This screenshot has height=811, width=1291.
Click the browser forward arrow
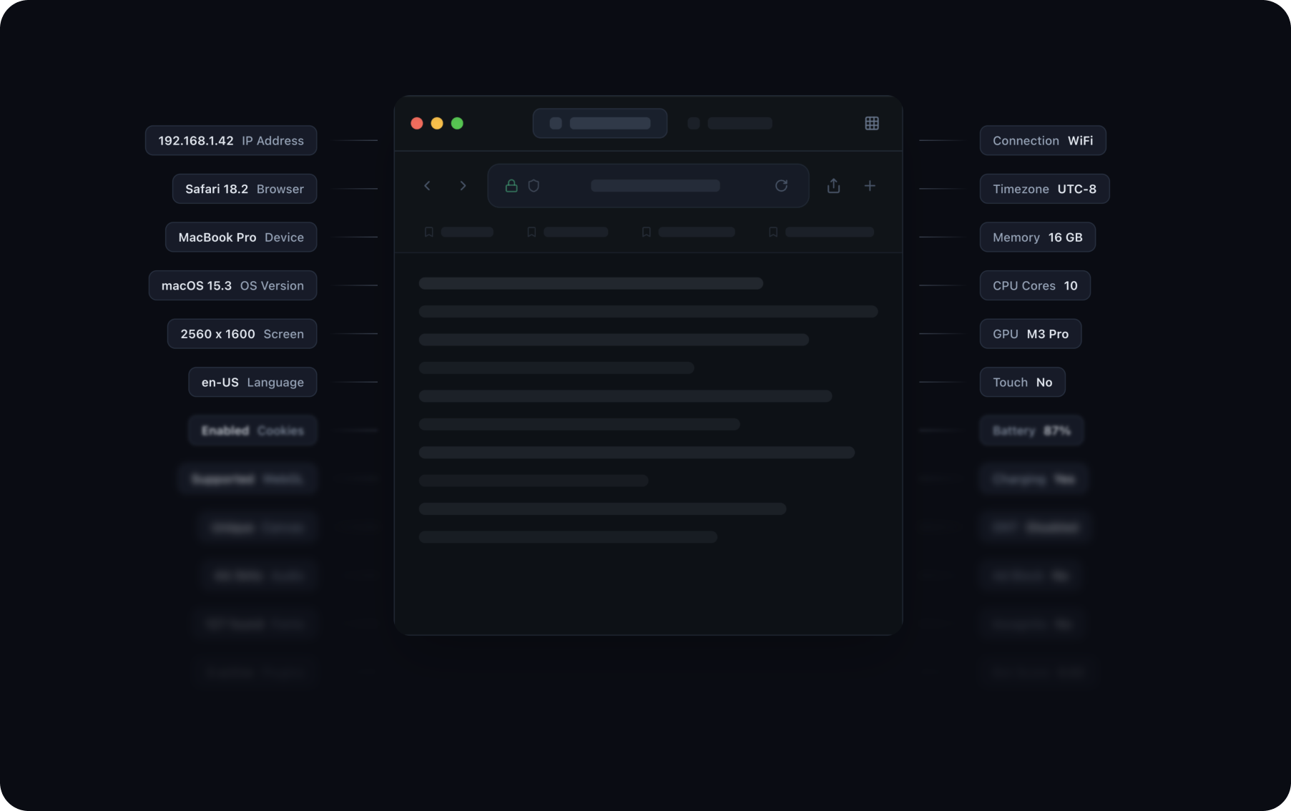(x=463, y=186)
